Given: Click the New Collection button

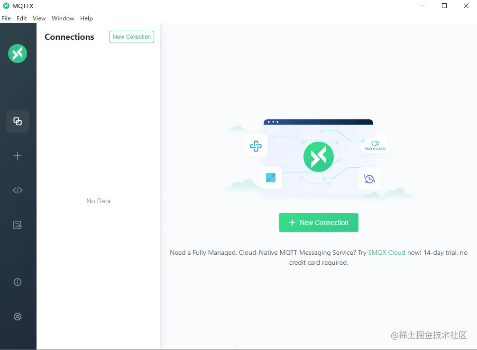Looking at the screenshot, I should tap(132, 37).
